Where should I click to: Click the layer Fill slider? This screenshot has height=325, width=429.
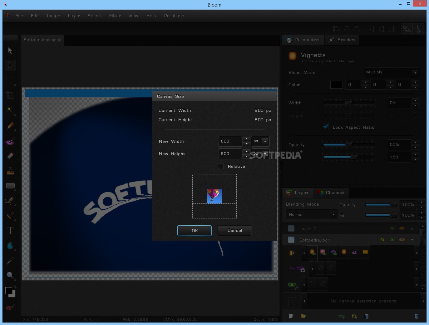[x=381, y=215]
